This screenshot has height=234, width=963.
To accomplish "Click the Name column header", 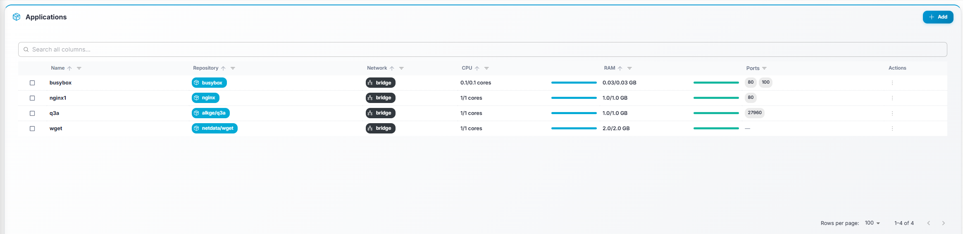I will tap(58, 68).
